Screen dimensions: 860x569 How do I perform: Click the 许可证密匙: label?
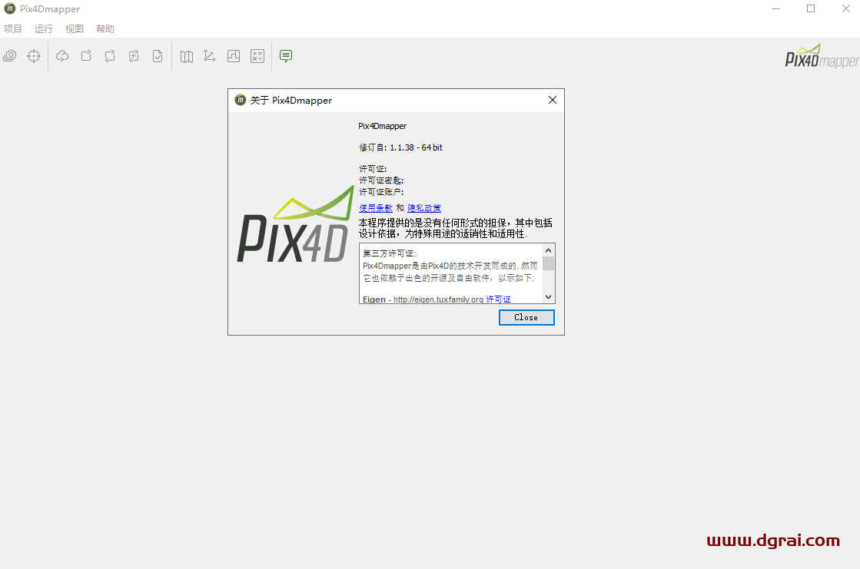coord(381,180)
